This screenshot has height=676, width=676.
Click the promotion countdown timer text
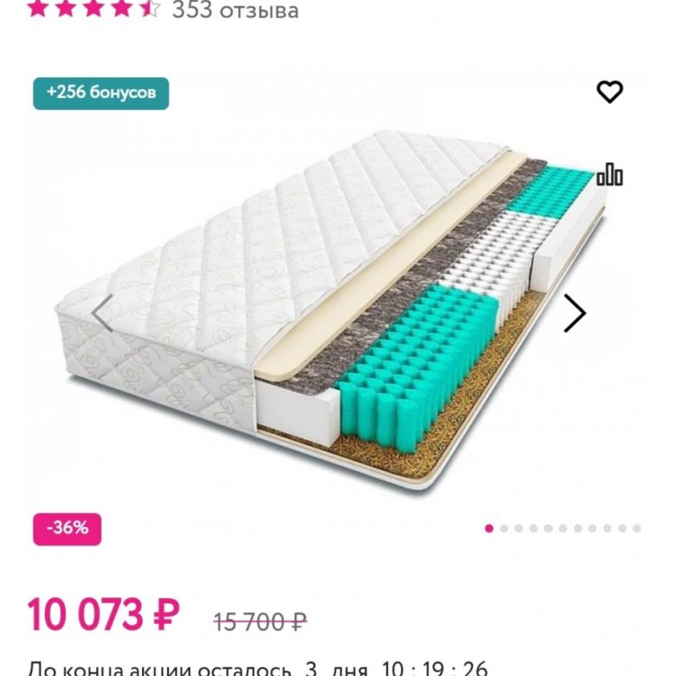tap(258, 669)
